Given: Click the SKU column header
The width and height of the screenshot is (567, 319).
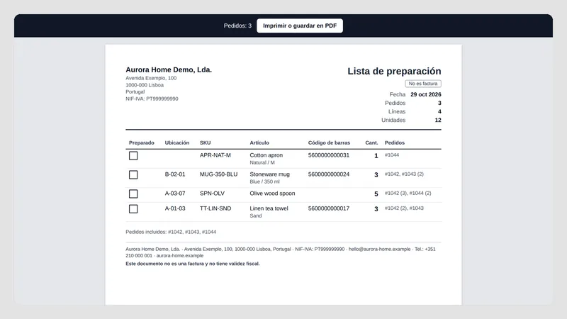Looking at the screenshot, I should click(x=205, y=143).
